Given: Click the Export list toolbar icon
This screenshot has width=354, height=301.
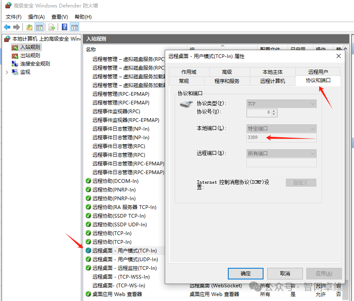Looking at the screenshot, I should (52, 27).
